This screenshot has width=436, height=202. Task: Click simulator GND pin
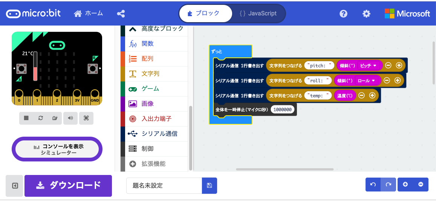[x=95, y=98]
